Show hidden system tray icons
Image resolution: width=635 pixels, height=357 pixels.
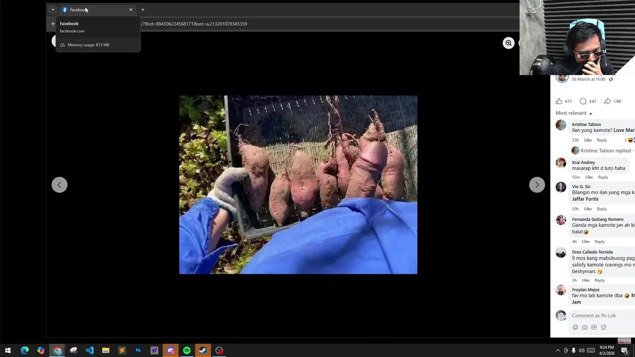click(x=558, y=351)
